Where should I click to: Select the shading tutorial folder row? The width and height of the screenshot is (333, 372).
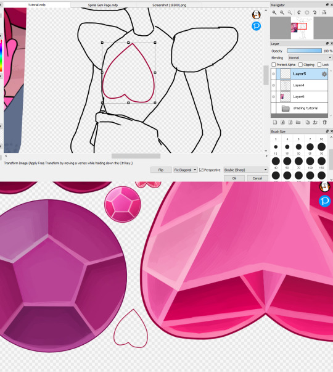tap(299, 108)
